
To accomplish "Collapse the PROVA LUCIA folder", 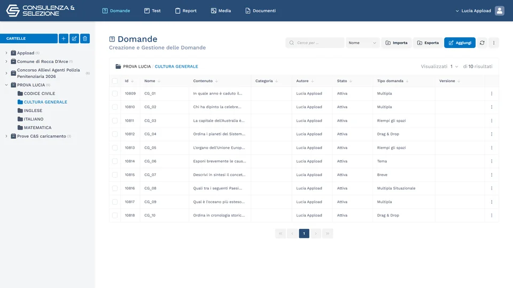I will coord(6,85).
